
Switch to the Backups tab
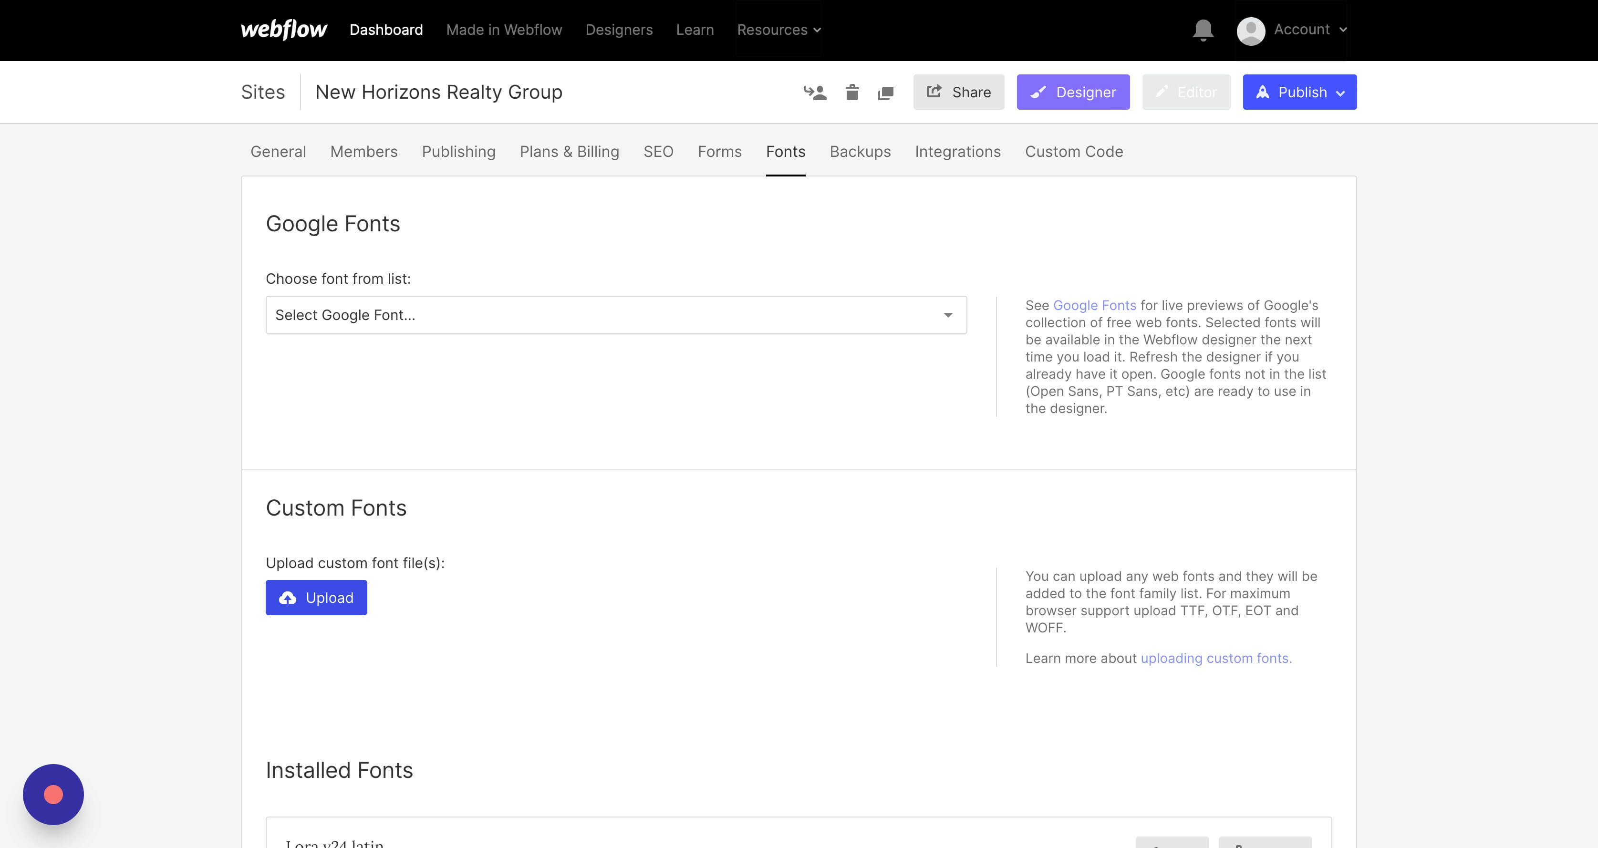click(860, 152)
